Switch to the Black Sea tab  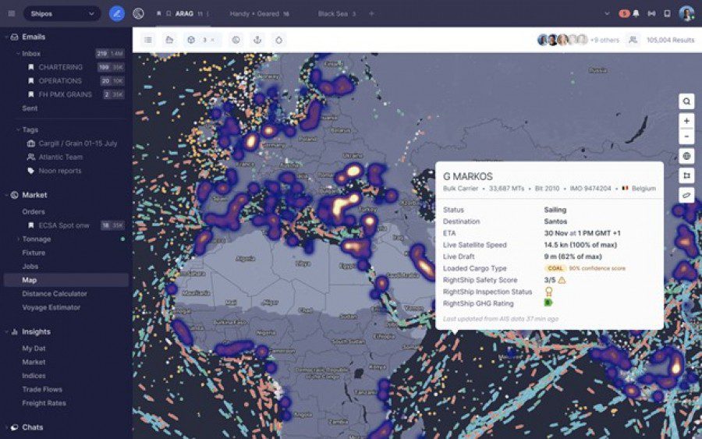point(336,14)
